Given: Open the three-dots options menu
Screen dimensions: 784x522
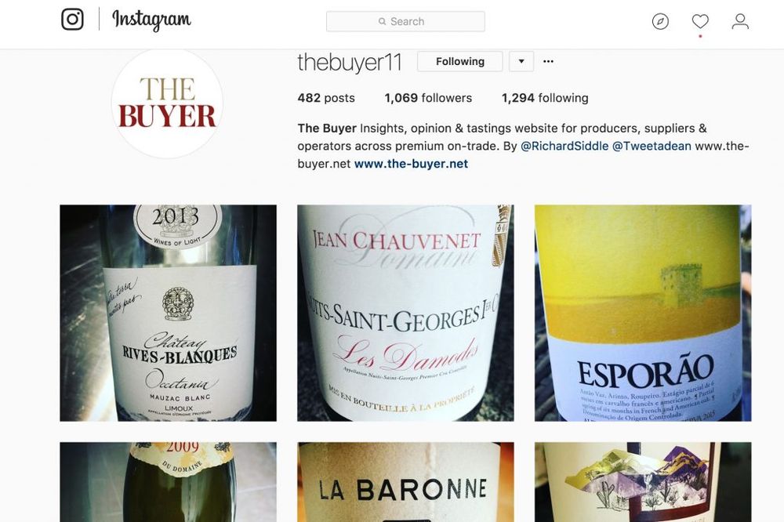Looking at the screenshot, I should click(x=549, y=61).
